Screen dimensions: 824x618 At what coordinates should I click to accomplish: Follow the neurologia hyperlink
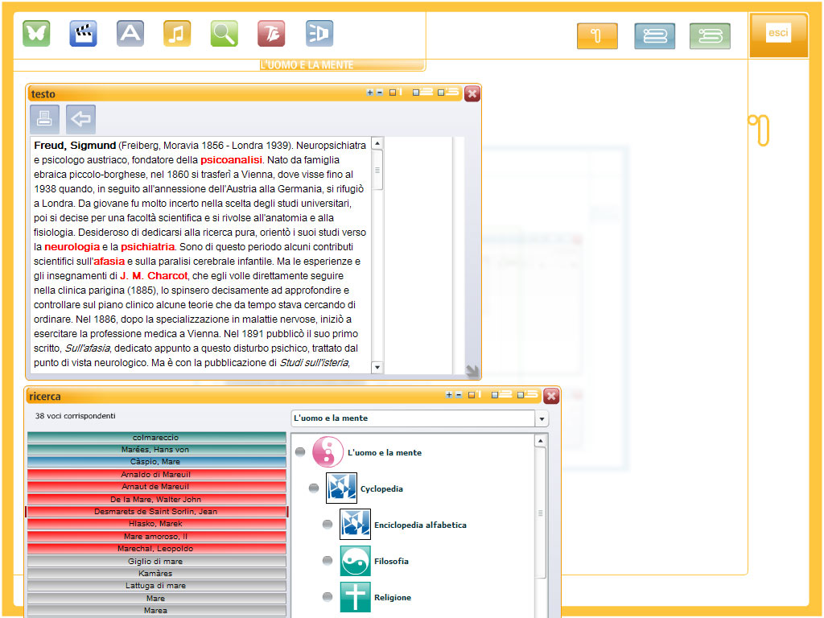click(72, 246)
